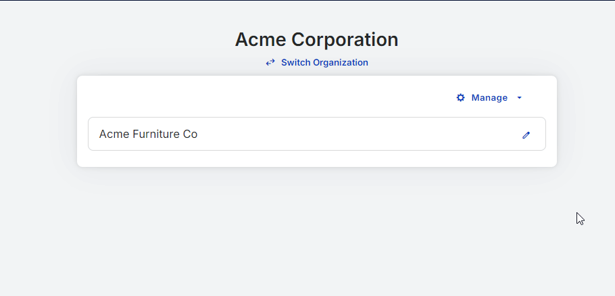Click the word "Switch" in the organization link
Viewport: 615px width, 296px height.
[x=295, y=62]
